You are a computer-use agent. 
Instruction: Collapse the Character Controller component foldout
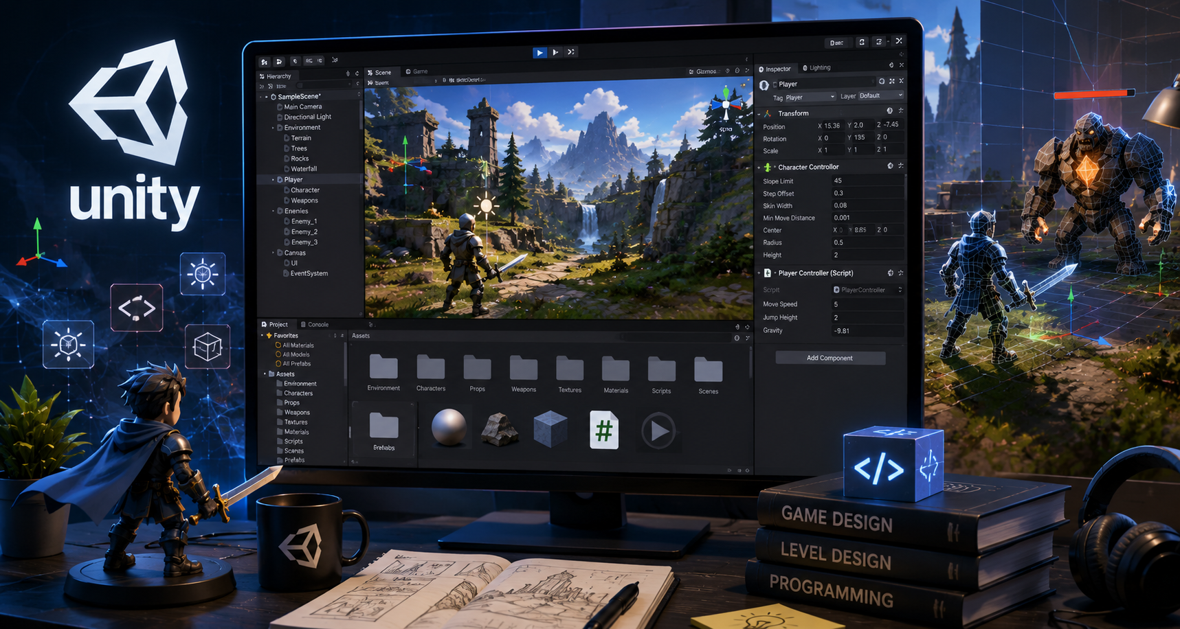click(x=759, y=167)
